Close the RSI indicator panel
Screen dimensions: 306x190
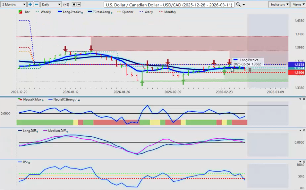tap(304, 162)
